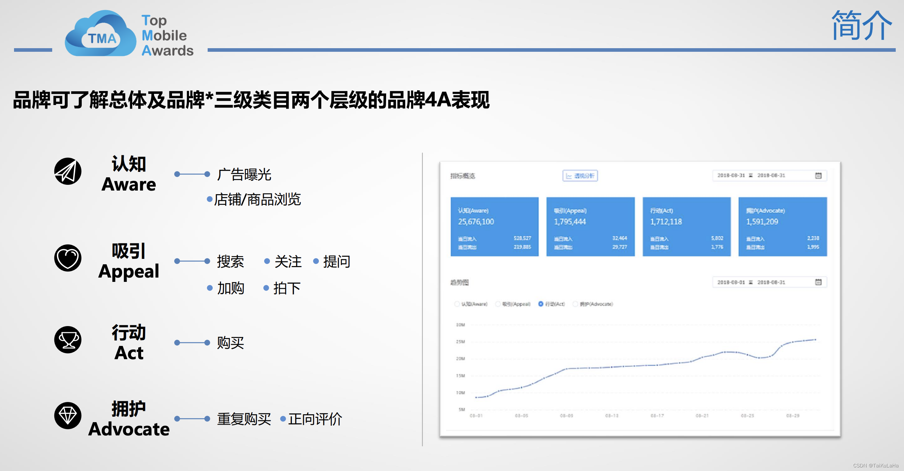This screenshot has height=471, width=904.
Task: Select the 认知(Aware) radio button
Action: (457, 304)
